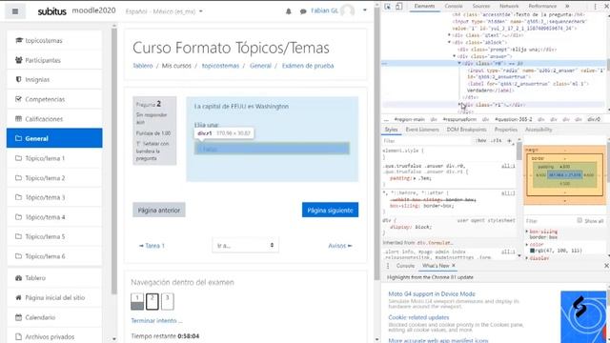Jump to question 1 in exam navigation
Viewport: 610px width, 343px height.
click(x=137, y=301)
